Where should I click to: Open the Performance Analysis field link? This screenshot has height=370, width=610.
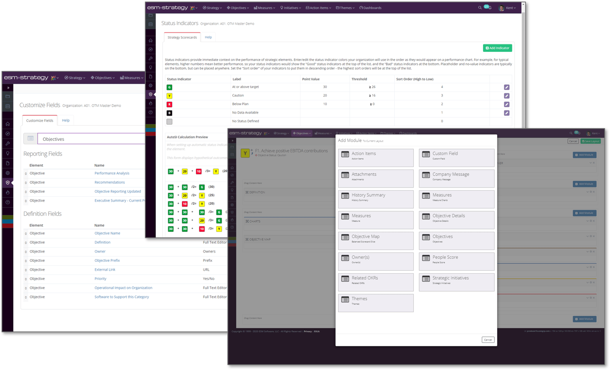point(112,173)
